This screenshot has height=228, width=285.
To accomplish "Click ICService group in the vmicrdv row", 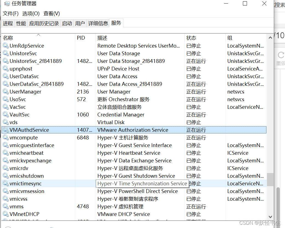I will tap(238, 168).
